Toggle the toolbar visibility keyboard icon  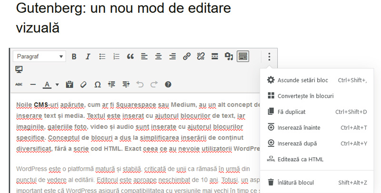click(243, 57)
